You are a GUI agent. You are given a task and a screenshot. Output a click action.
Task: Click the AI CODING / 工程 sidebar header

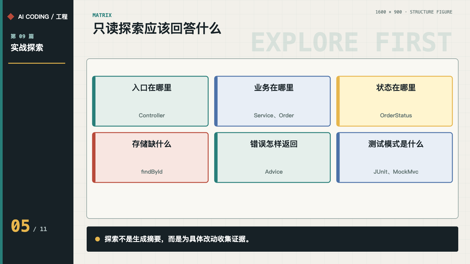43,17
